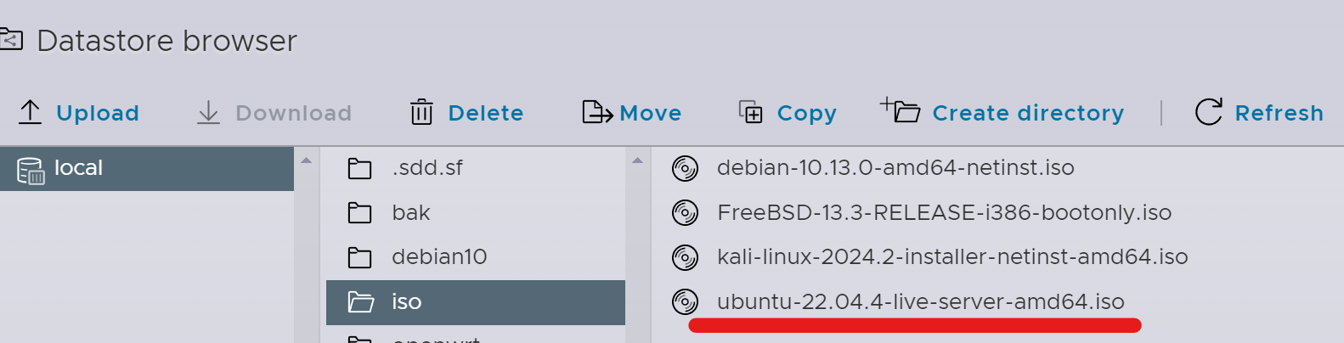Click the Delete trash can icon

click(x=421, y=112)
